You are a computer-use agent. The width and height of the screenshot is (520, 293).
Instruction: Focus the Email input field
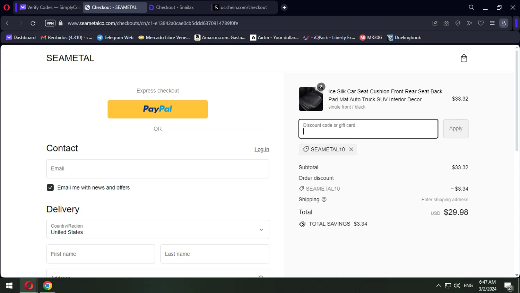coord(158,169)
